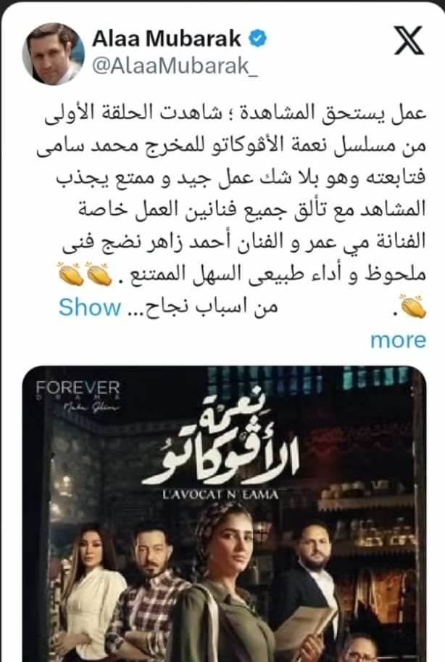Open the display name Alaa Mubarak

[x=167, y=39]
